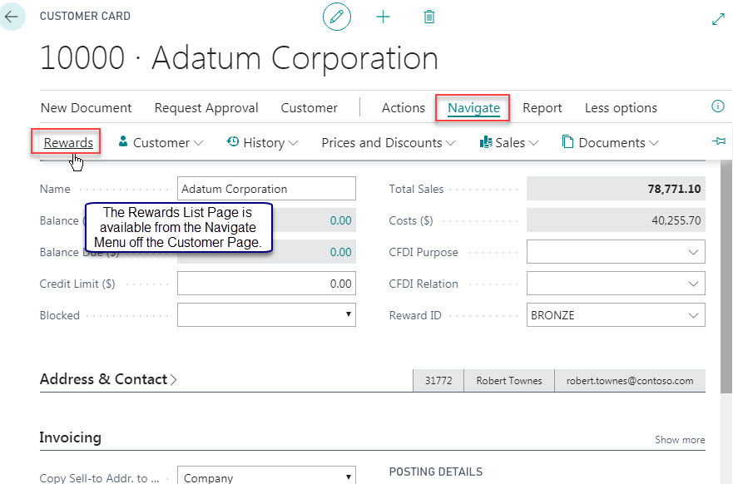Open the information circle icon
The image size is (733, 484).
pyautogui.click(x=717, y=106)
